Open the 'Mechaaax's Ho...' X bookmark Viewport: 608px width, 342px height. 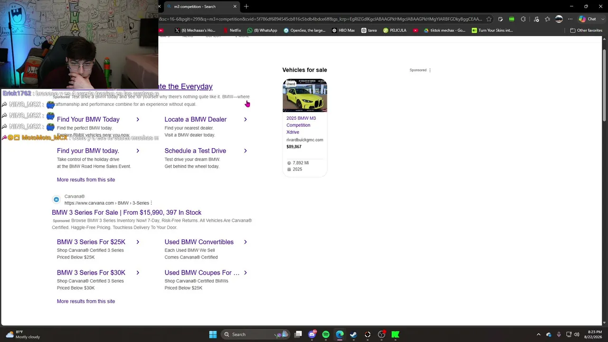tap(195, 30)
